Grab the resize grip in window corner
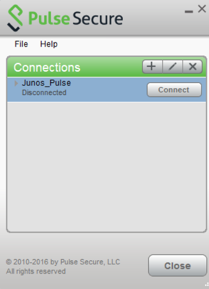Screen dimensions: 209x289 (207, 285)
